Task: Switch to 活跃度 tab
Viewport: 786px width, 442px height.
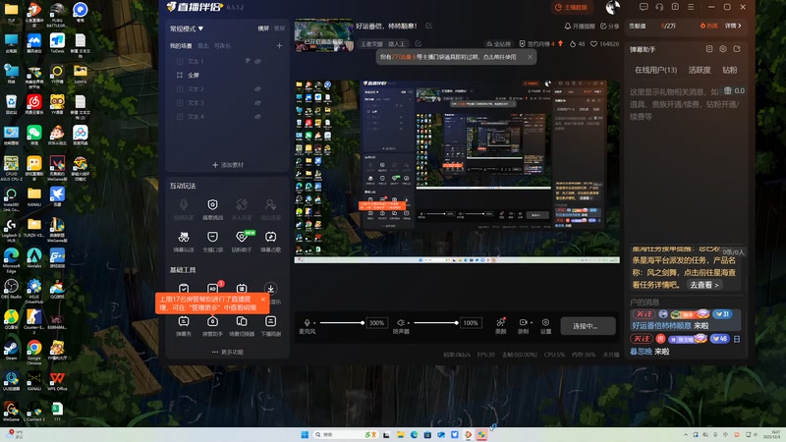Action: click(x=700, y=70)
